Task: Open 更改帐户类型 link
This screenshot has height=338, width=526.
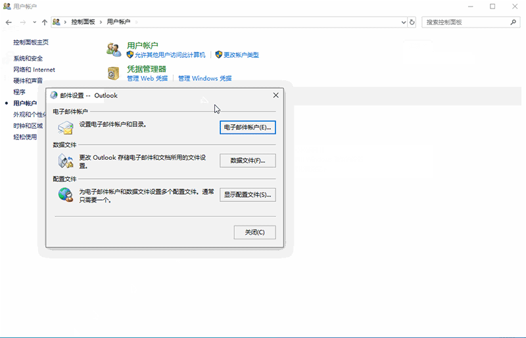Action: click(241, 55)
